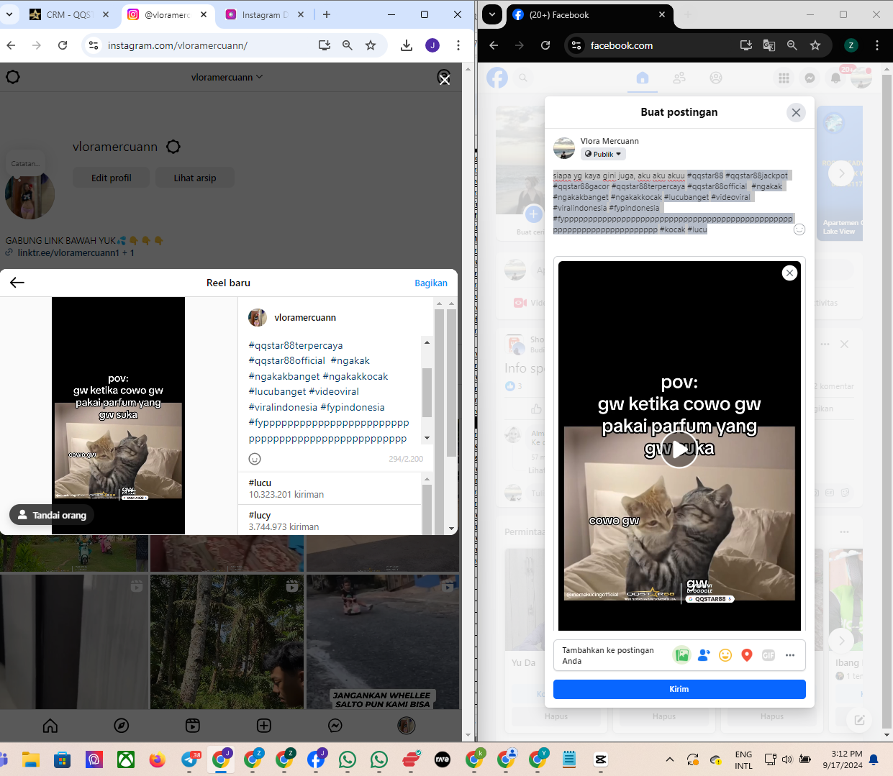Viewport: 893px width, 776px height.
Task: Open a new tab in Instagram browser window
Action: pyautogui.click(x=327, y=14)
